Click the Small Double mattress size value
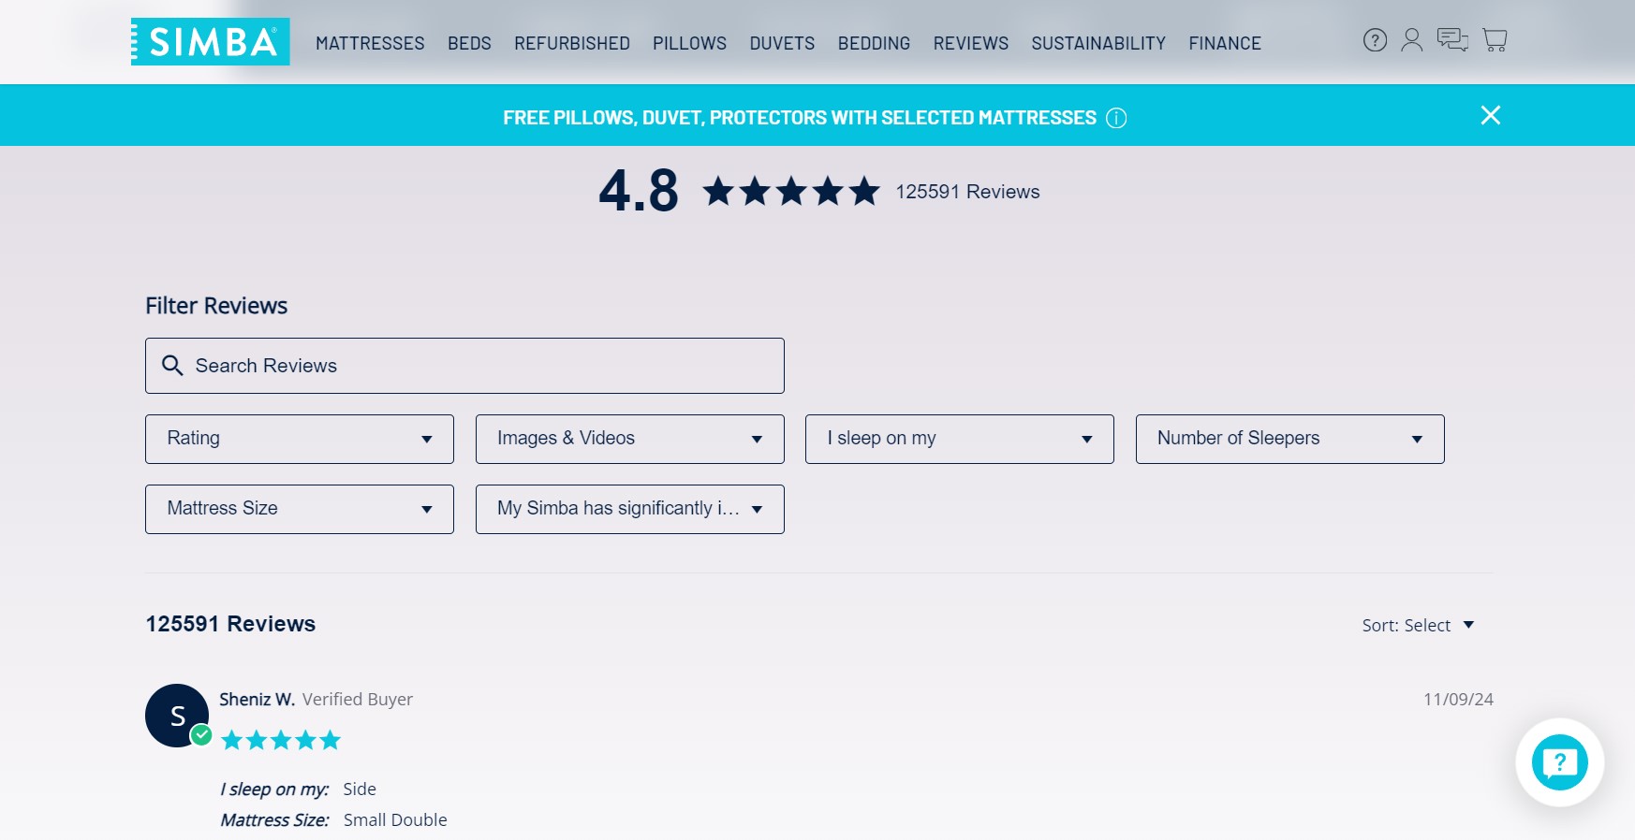 [x=395, y=820]
